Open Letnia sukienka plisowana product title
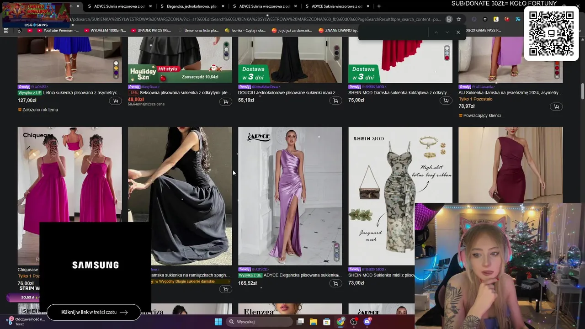The width and height of the screenshot is (585, 329). (82, 93)
